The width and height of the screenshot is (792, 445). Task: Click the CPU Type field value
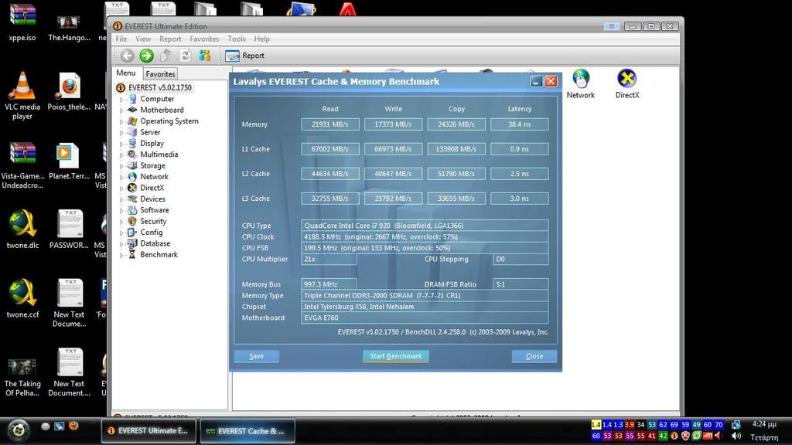(x=425, y=226)
